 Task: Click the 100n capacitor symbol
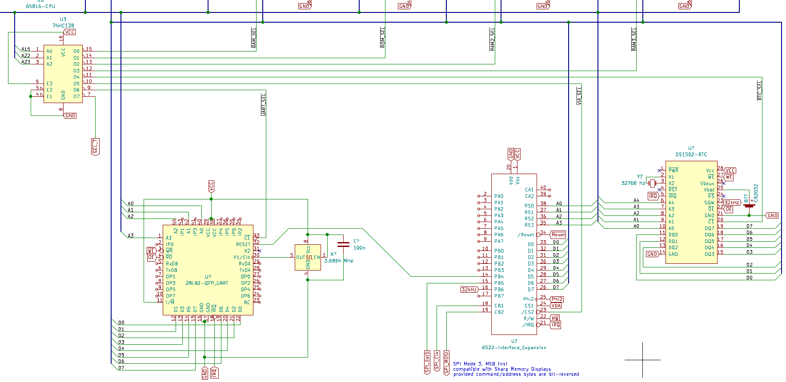click(343, 244)
